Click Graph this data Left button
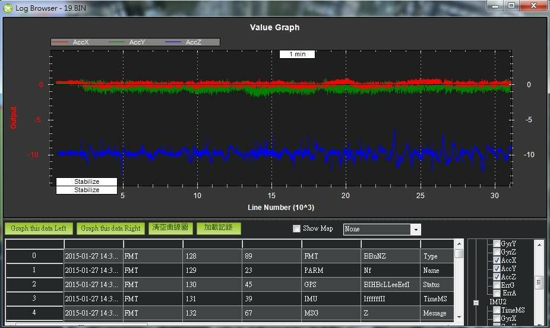 tap(38, 228)
